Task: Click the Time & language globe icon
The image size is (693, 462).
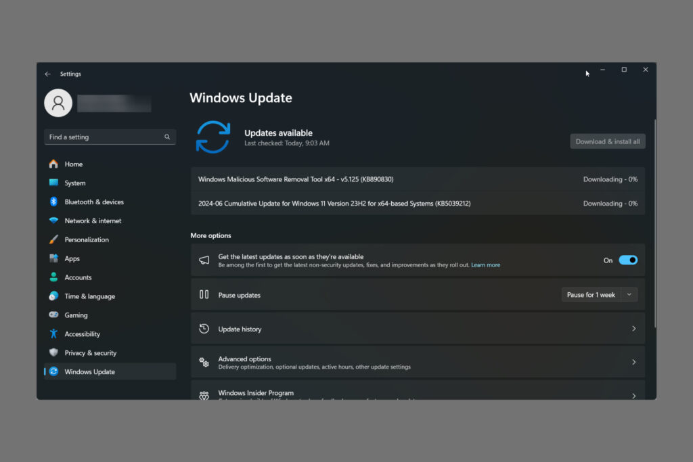Action: point(53,296)
